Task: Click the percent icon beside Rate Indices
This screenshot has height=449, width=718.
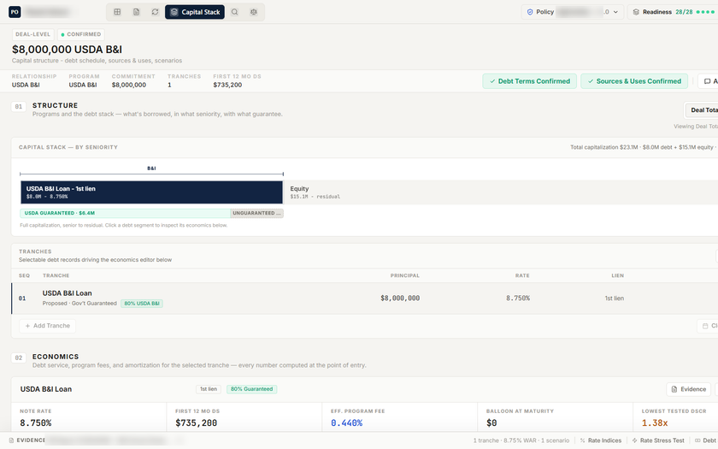Action: point(582,440)
